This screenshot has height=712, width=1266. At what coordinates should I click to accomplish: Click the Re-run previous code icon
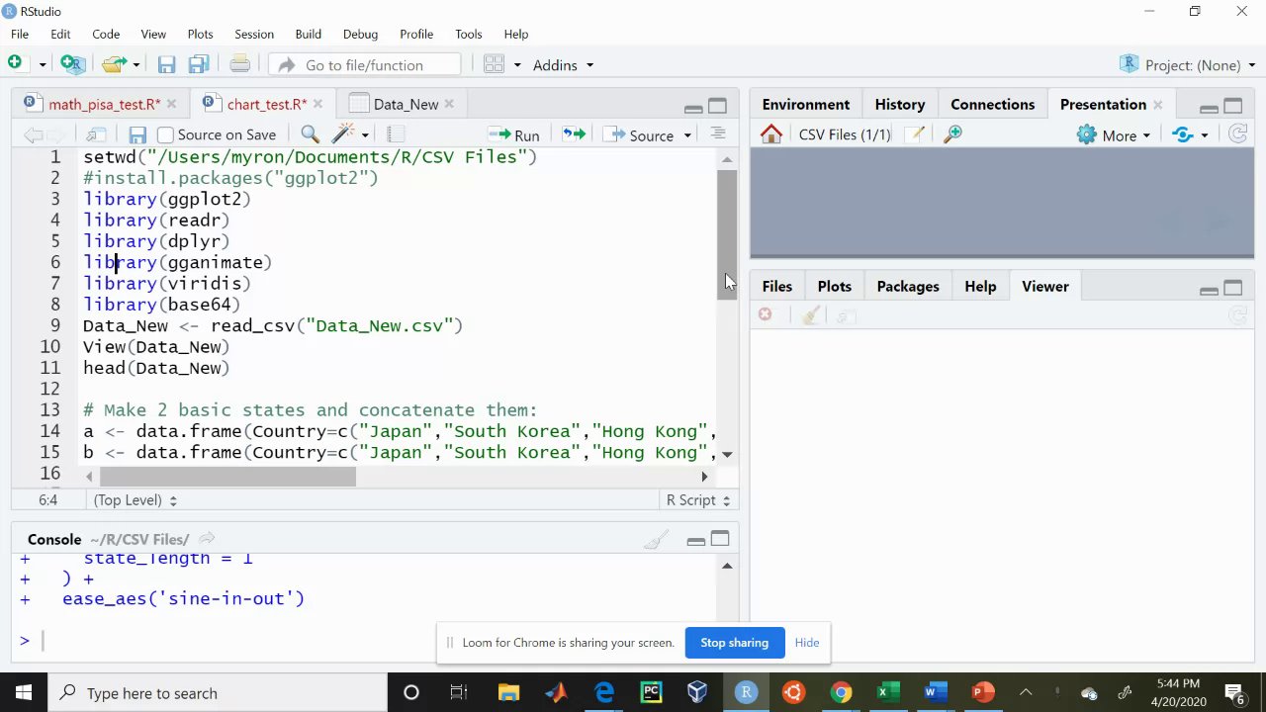[x=574, y=134]
